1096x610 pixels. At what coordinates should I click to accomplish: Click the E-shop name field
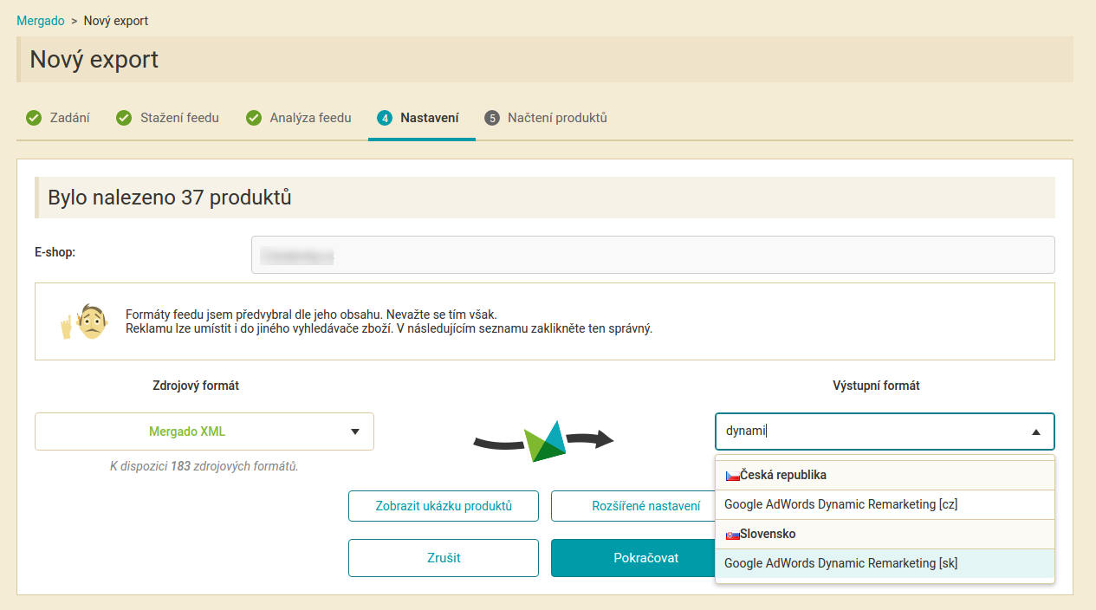653,255
